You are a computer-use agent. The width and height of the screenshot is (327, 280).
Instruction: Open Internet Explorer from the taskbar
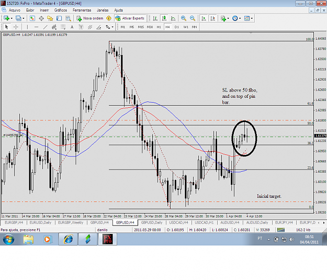(x=68, y=239)
